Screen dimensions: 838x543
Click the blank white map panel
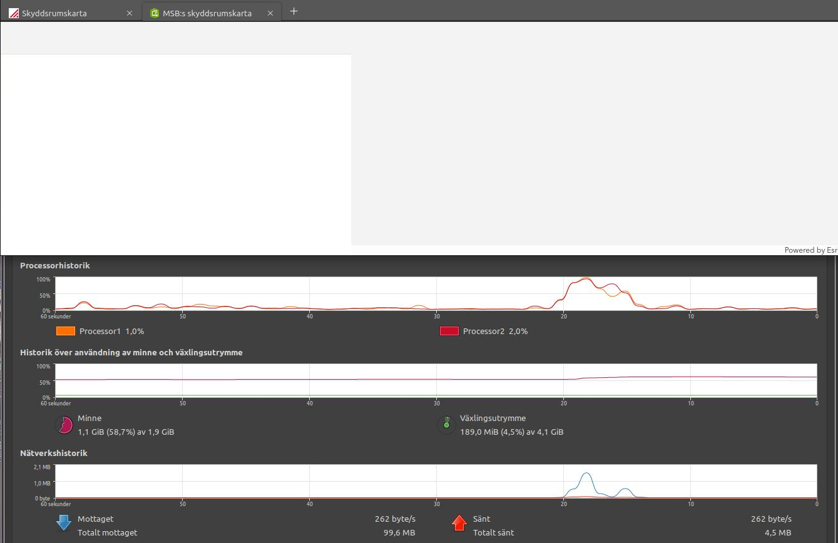coord(175,153)
